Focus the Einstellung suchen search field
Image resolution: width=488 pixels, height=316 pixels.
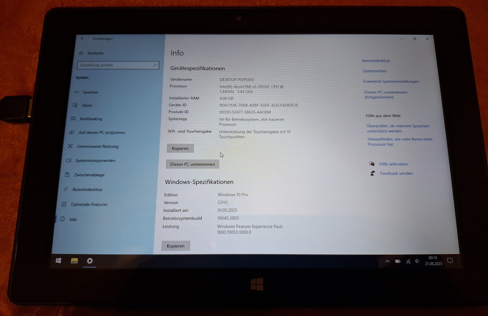[x=114, y=65]
